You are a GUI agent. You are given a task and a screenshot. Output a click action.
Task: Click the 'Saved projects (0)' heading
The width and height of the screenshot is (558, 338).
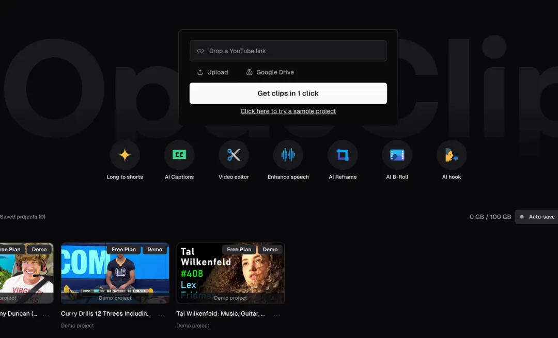point(23,217)
